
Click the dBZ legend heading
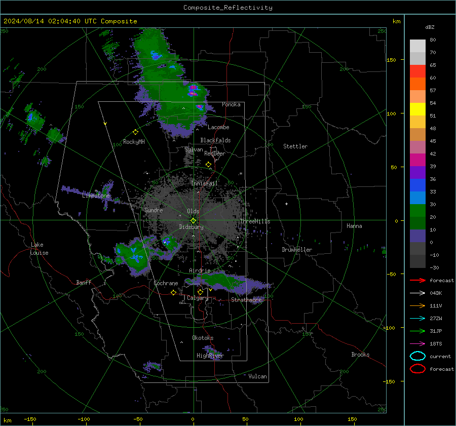[430, 27]
